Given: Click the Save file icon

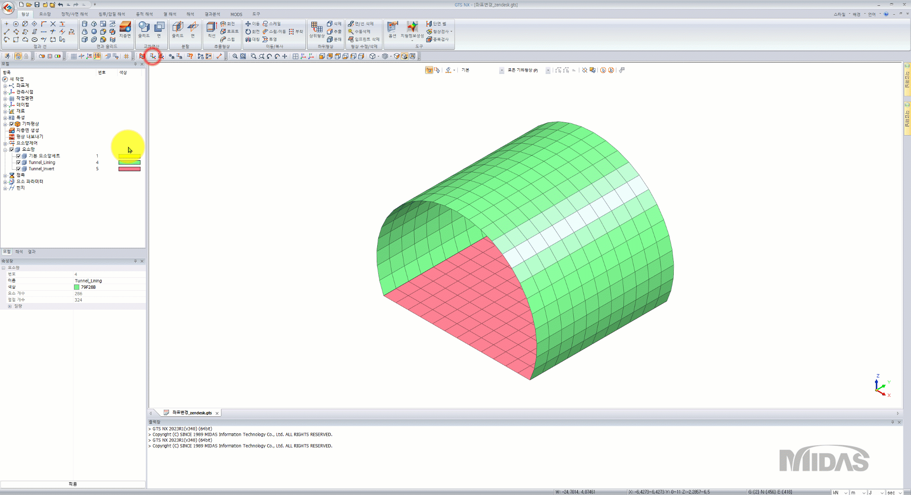Looking at the screenshot, I should pyautogui.click(x=37, y=5).
